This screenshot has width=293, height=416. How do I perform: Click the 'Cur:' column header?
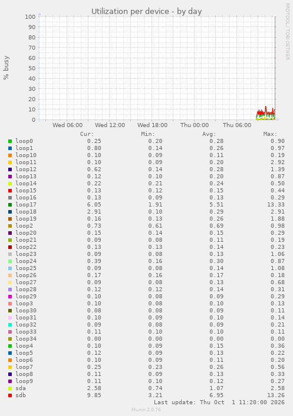point(87,134)
